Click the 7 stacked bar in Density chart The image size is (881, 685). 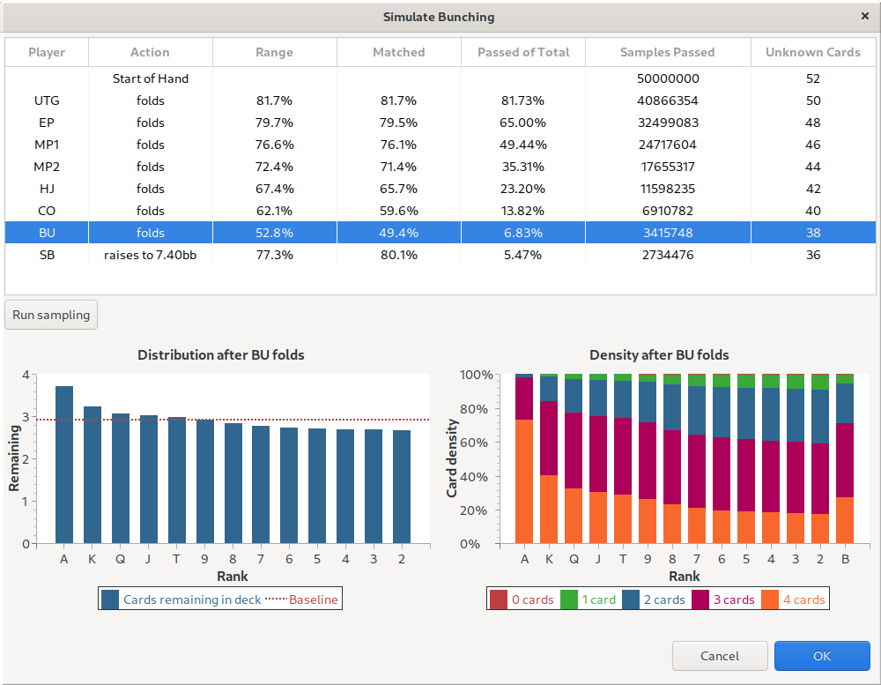pyautogui.click(x=697, y=458)
